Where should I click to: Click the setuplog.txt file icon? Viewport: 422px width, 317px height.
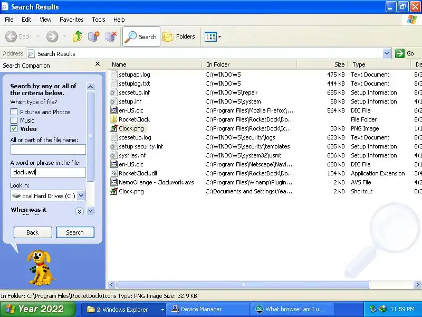tap(114, 83)
